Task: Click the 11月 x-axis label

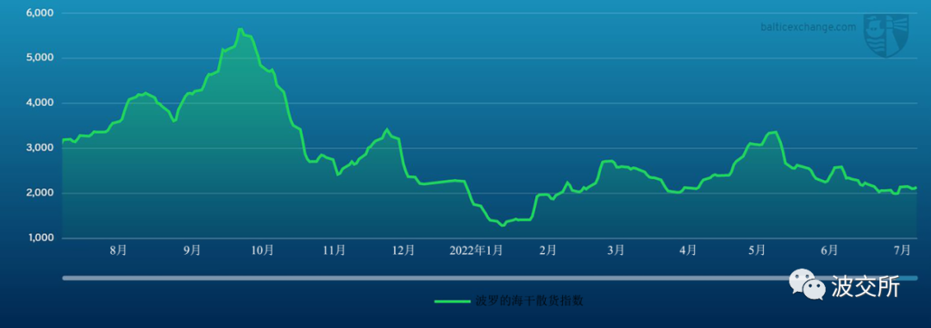Action: 334,251
